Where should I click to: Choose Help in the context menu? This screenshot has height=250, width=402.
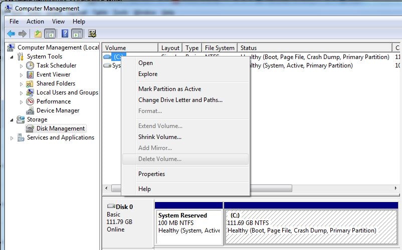pyautogui.click(x=185, y=189)
